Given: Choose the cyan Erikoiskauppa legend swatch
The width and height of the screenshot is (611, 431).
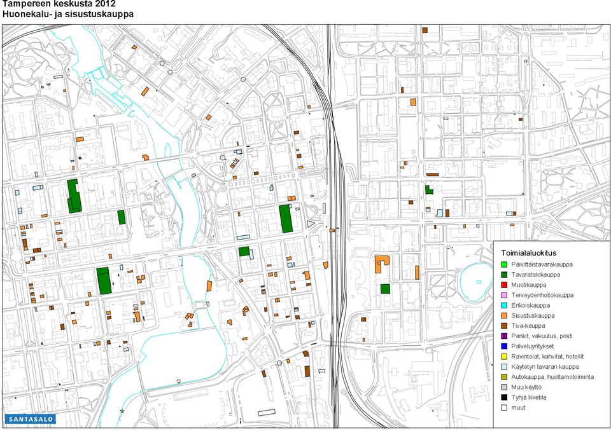Looking at the screenshot, I should 504,305.
